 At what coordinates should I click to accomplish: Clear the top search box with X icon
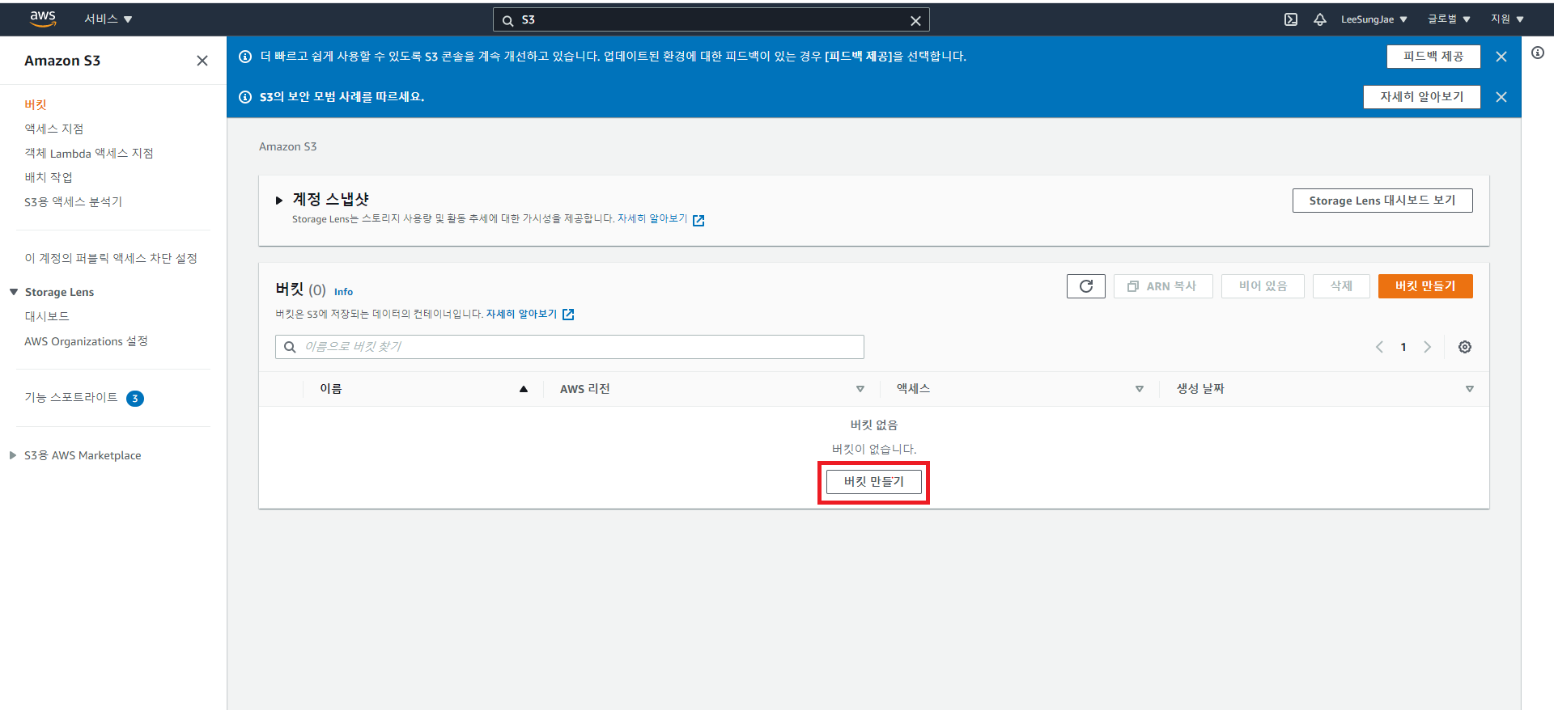(915, 20)
